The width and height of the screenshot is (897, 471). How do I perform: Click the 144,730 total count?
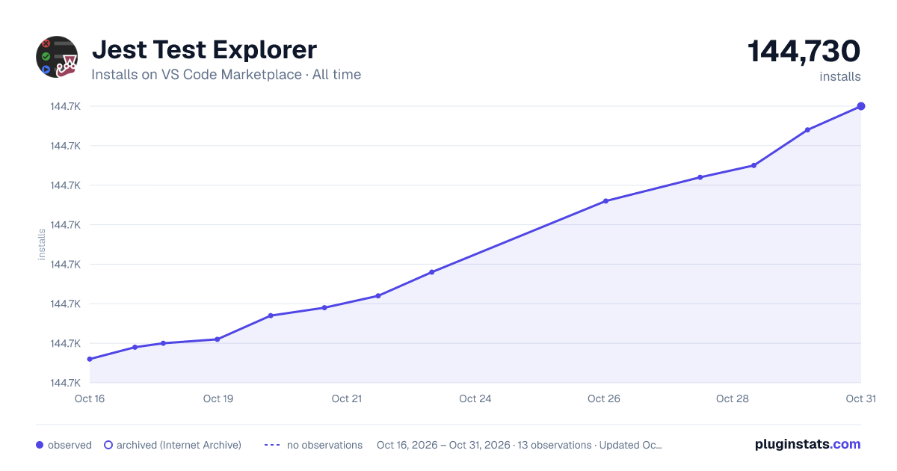[804, 51]
